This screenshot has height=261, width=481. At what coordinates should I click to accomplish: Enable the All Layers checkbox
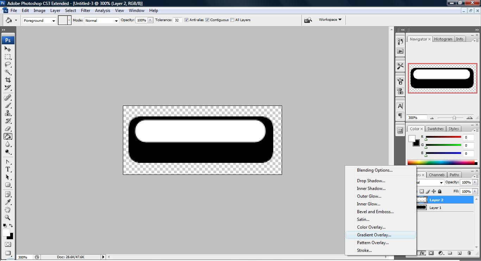232,20
